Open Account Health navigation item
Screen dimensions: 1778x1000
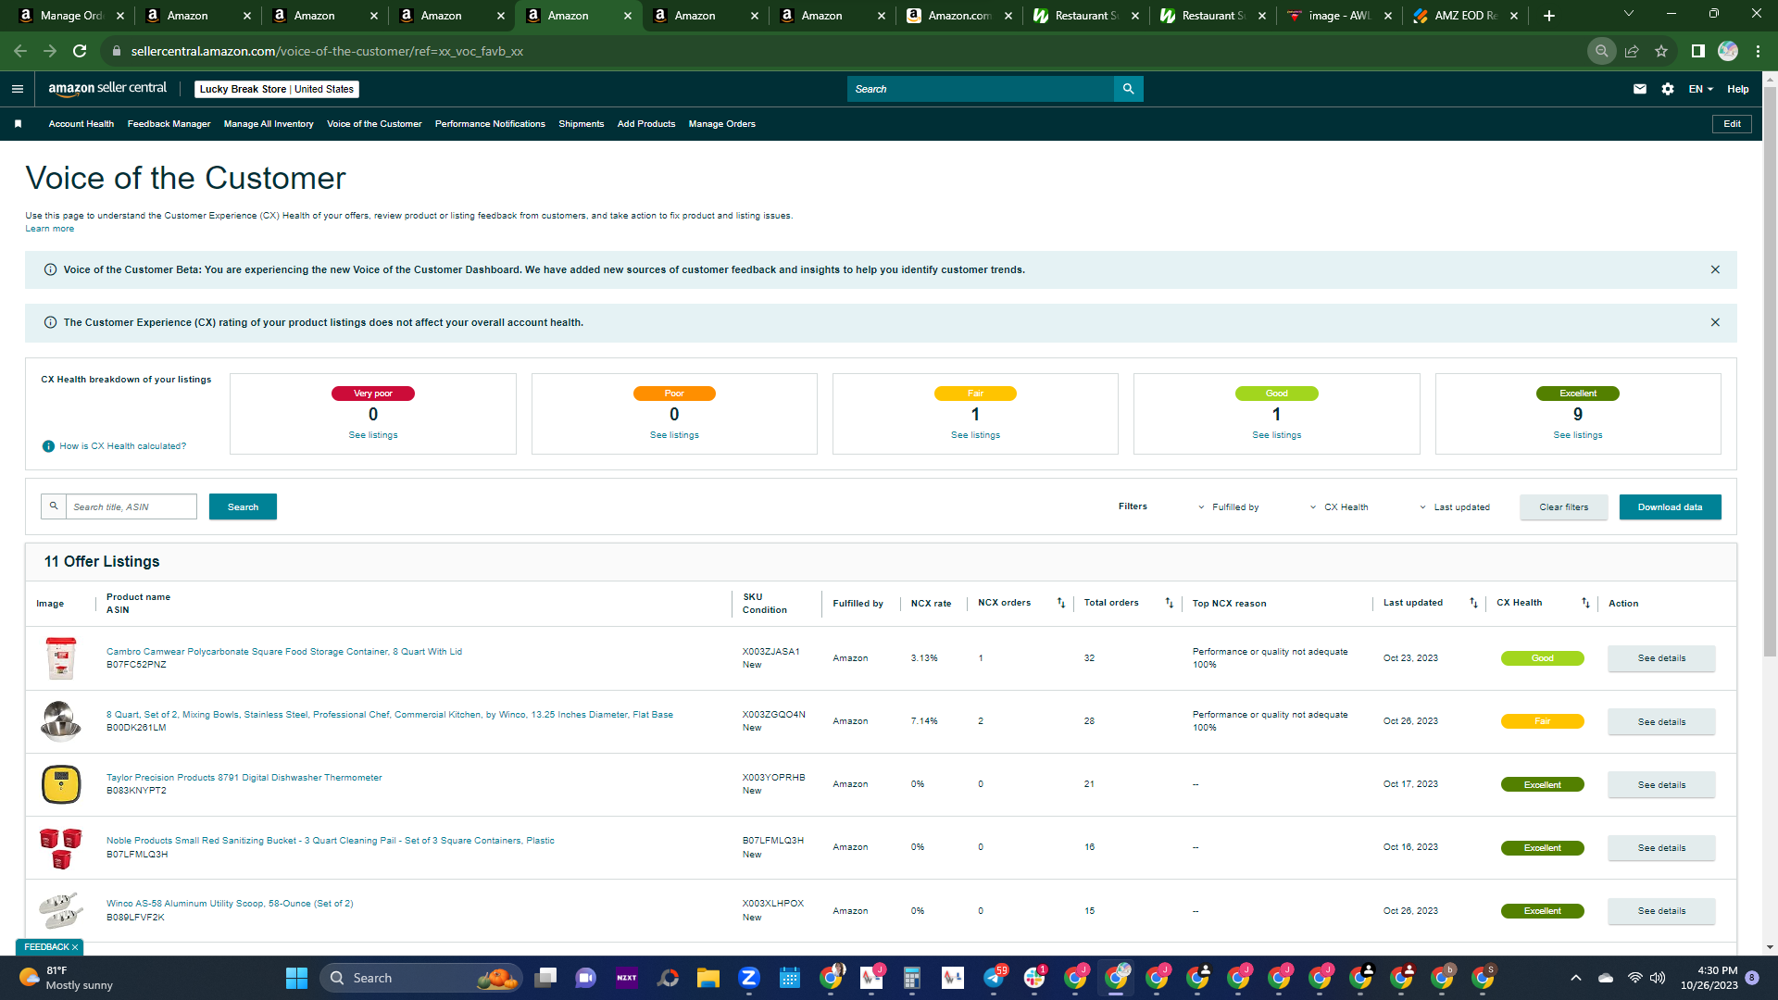pos(81,124)
